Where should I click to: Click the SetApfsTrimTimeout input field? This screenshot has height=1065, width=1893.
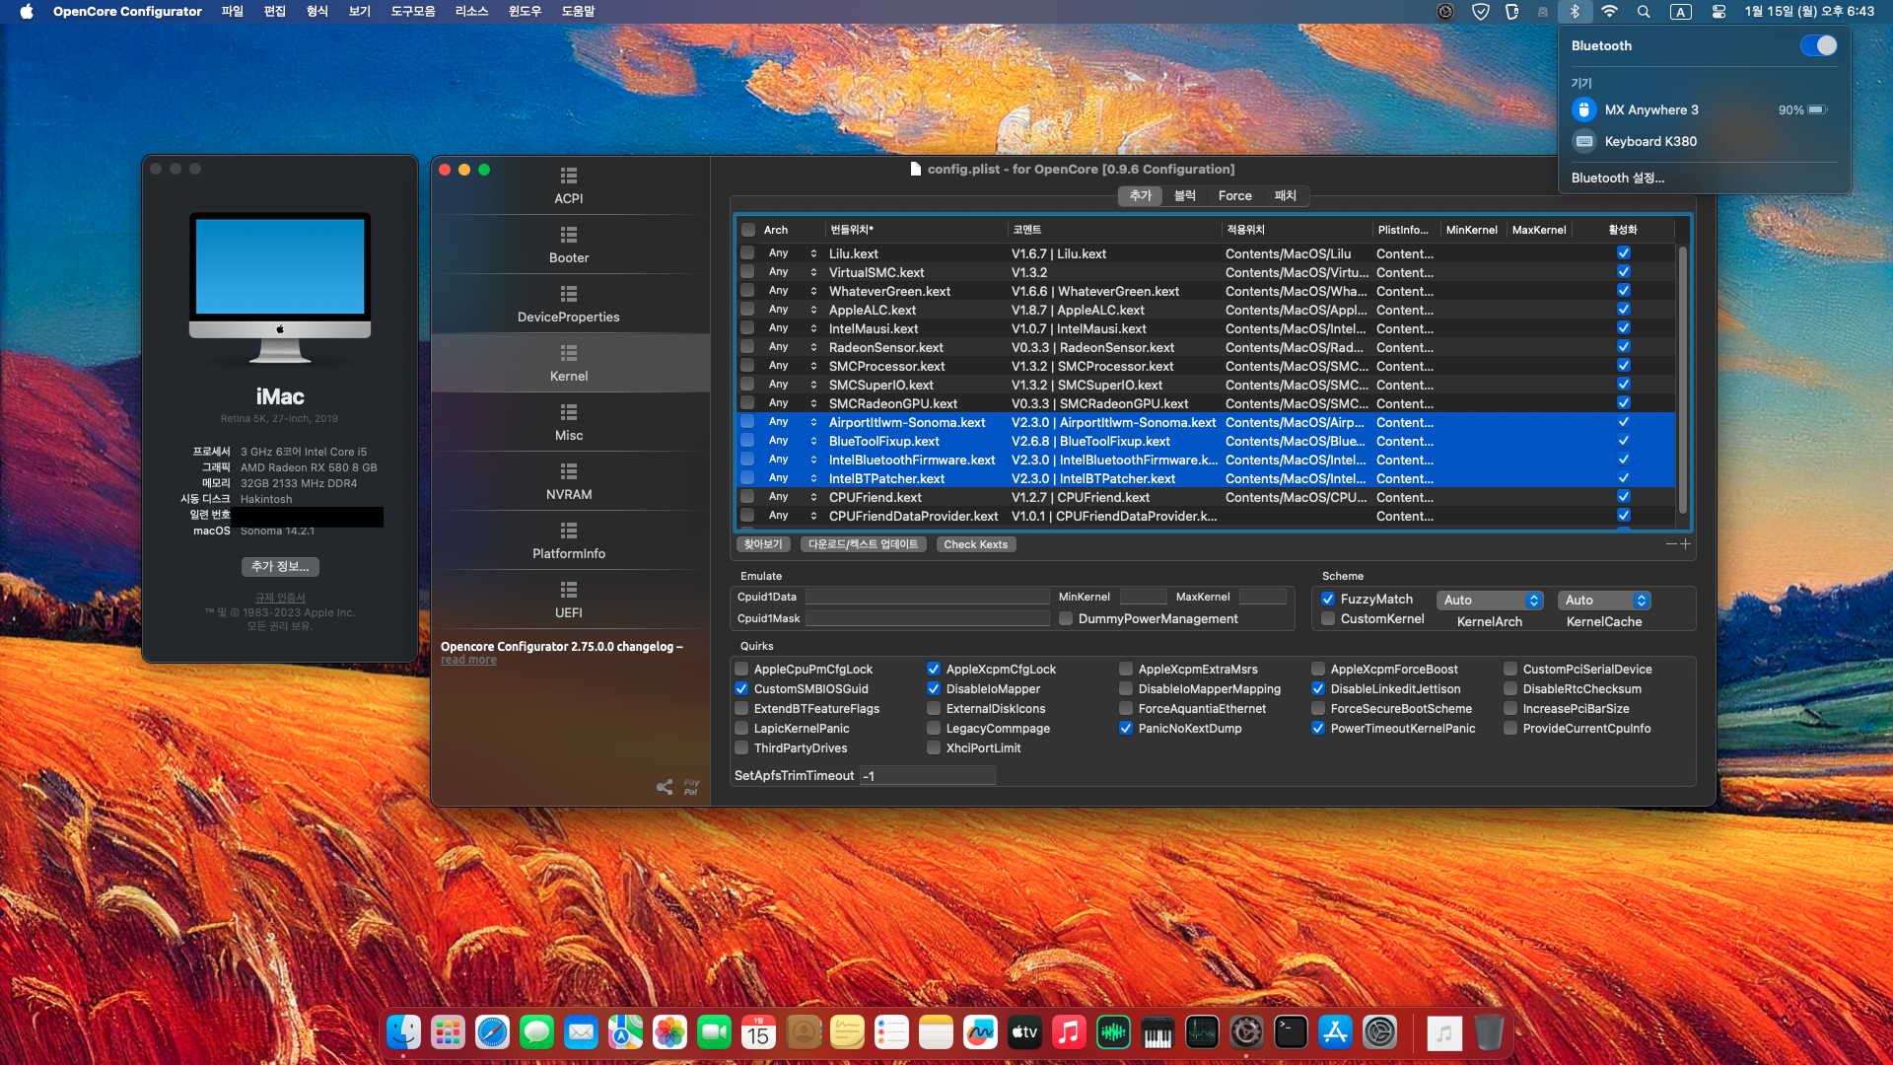pos(928,776)
